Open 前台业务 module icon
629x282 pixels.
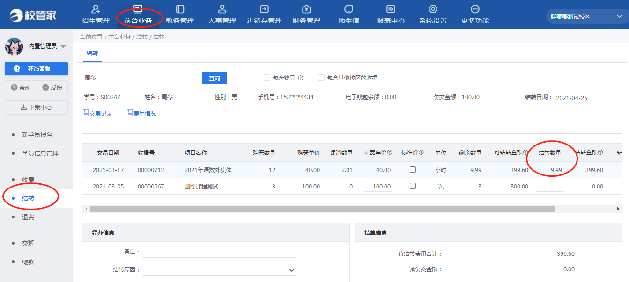coord(138,9)
